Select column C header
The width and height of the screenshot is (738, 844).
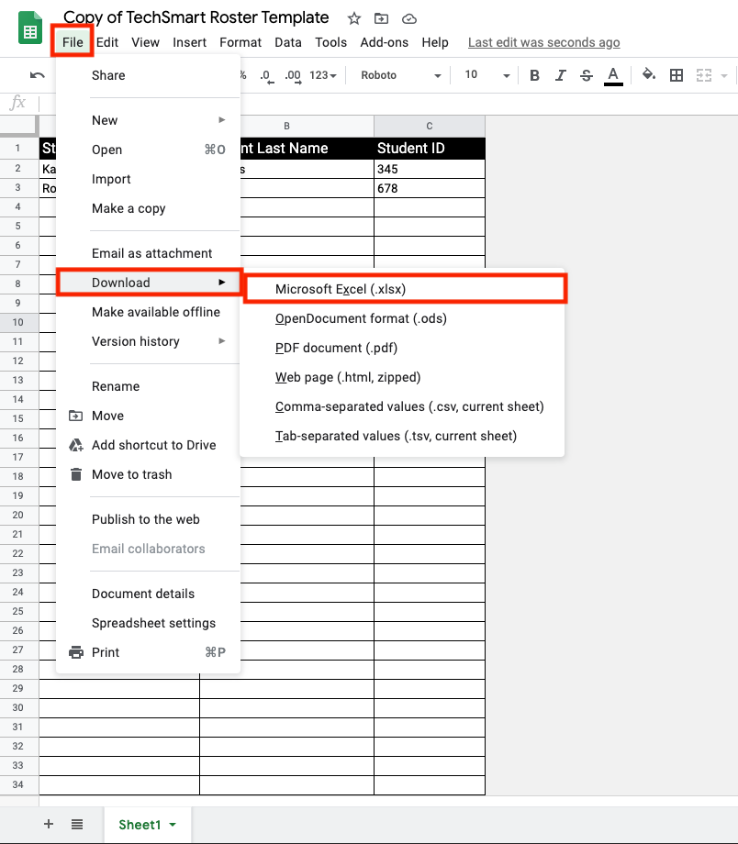[430, 126]
